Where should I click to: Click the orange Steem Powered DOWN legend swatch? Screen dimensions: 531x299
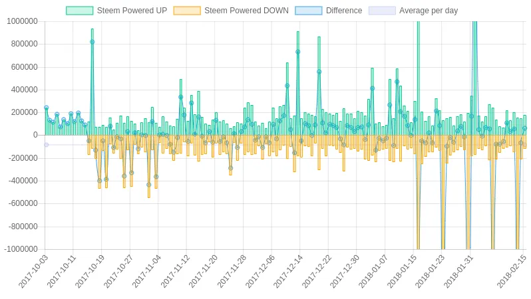pyautogui.click(x=187, y=11)
